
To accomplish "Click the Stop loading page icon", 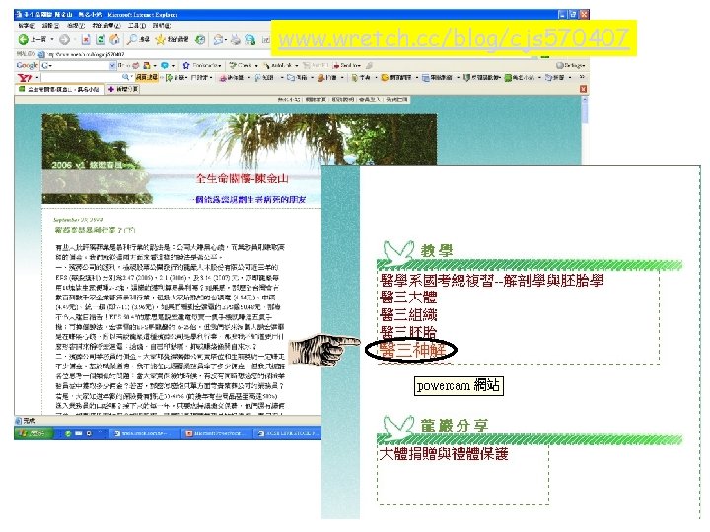I will 85,39.
